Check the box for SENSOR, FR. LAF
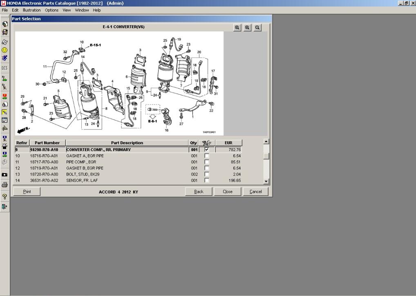 point(207,180)
